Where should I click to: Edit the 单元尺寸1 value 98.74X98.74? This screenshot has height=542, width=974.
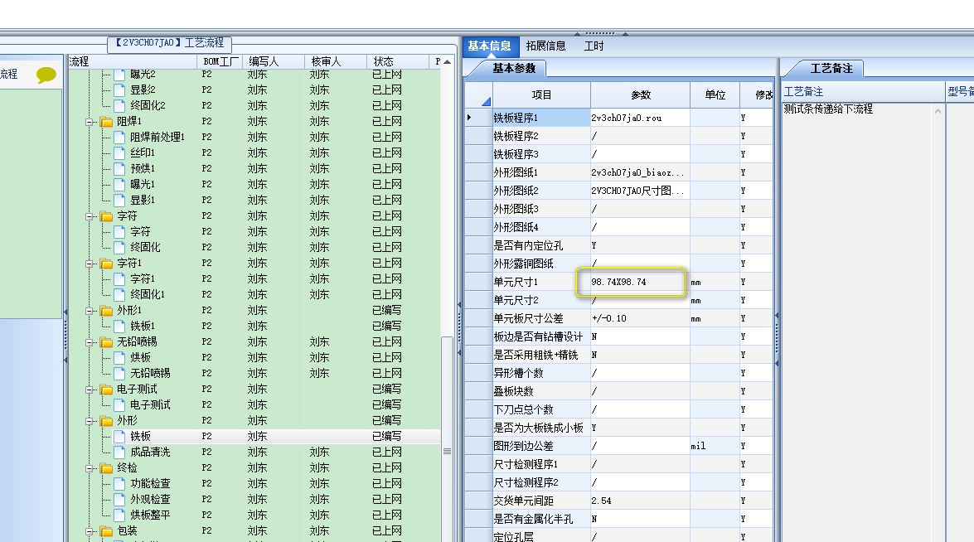[640, 282]
